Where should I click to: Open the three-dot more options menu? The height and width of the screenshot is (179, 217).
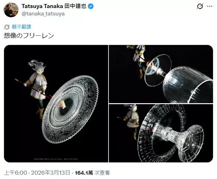[x=210, y=6]
